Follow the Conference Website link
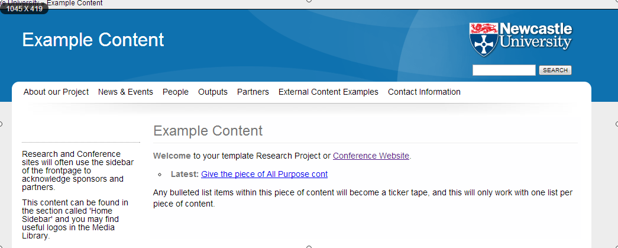The height and width of the screenshot is (248, 618). pos(371,156)
